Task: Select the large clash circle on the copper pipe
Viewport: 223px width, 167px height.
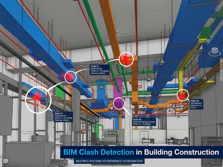Action: point(38,100)
